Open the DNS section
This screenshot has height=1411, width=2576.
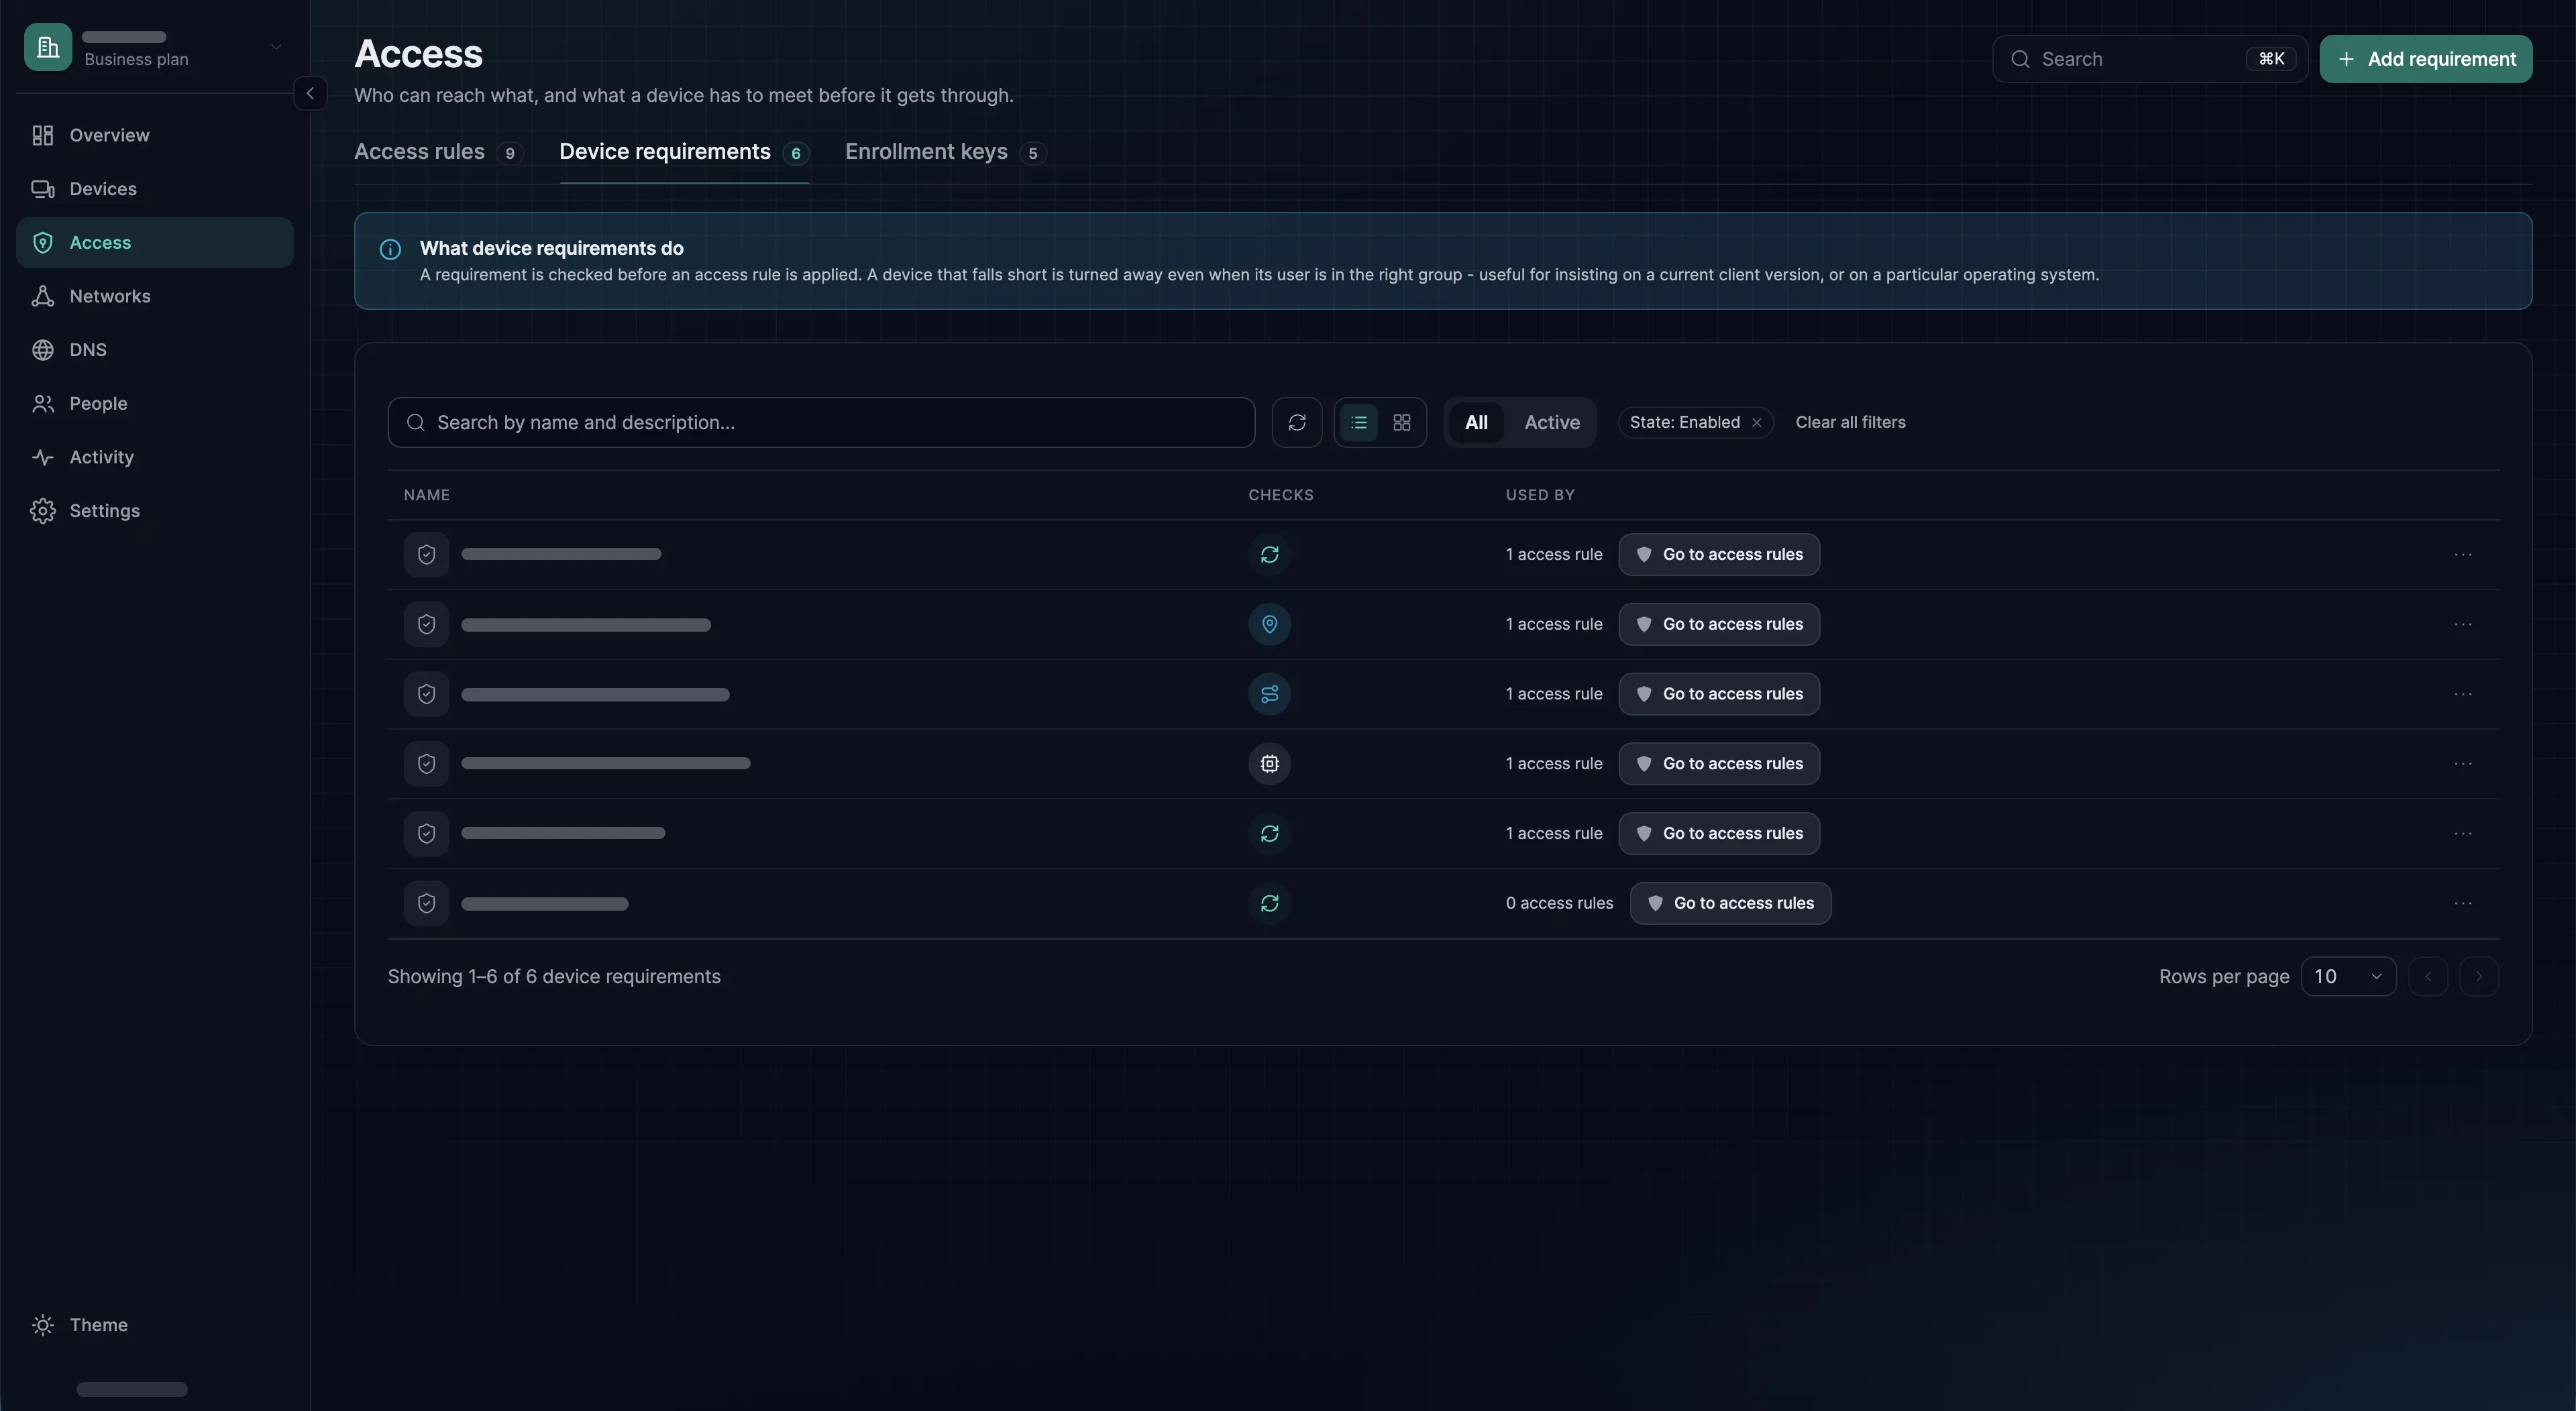point(154,350)
